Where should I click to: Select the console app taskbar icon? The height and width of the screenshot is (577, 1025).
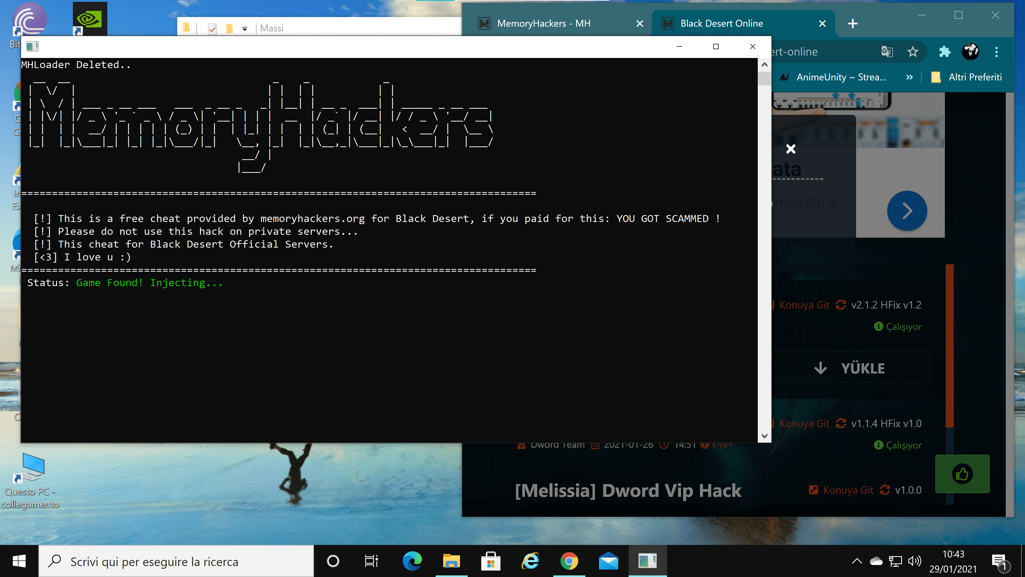point(647,561)
